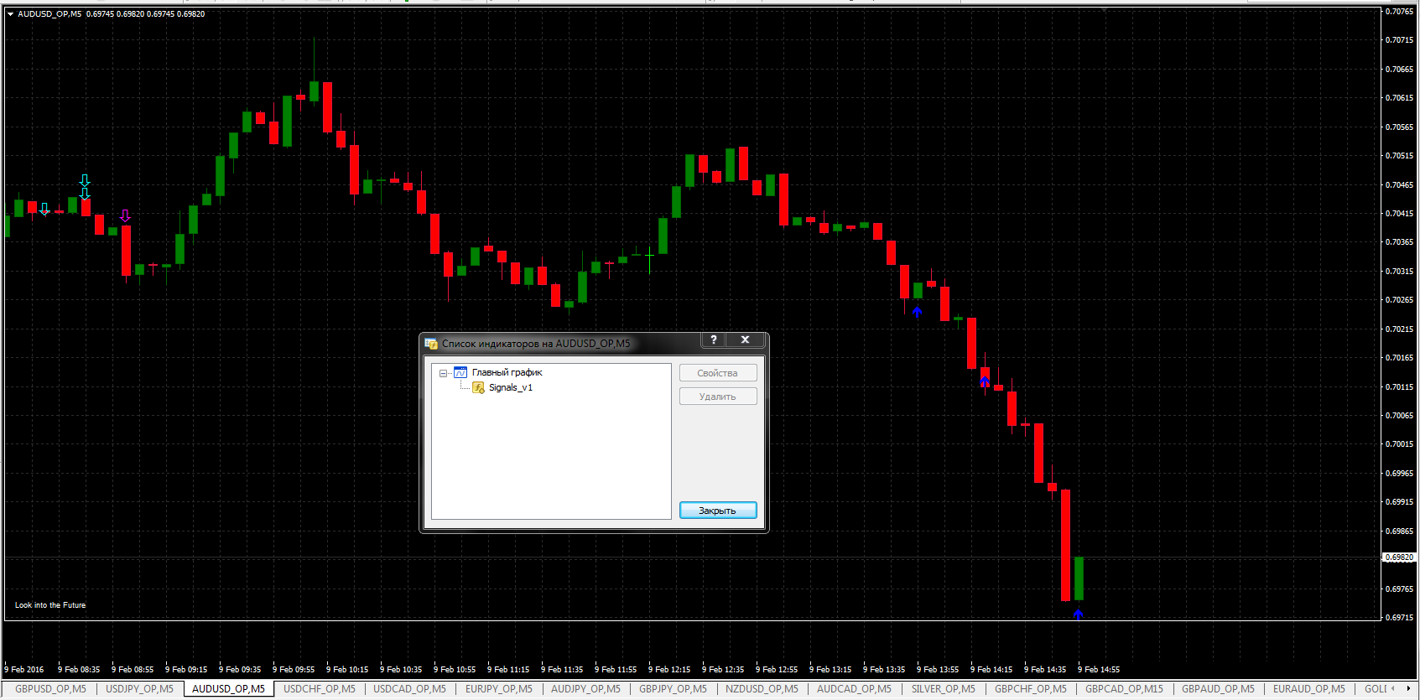Select the AUDUSD_OP,M5 chart tab
The width and height of the screenshot is (1420, 700).
228,689
